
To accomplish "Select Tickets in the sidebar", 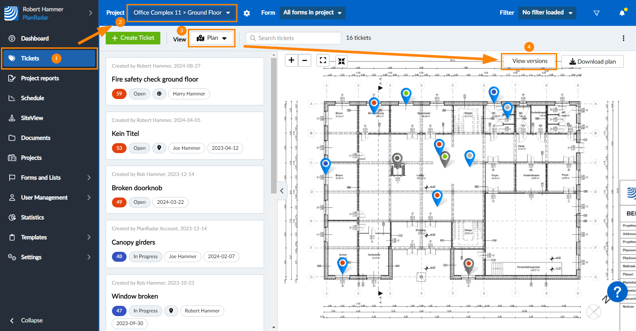I will coord(50,58).
